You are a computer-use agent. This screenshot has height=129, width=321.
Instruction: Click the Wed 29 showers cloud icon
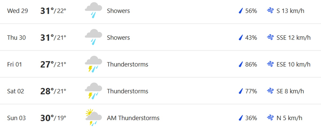tap(93, 10)
